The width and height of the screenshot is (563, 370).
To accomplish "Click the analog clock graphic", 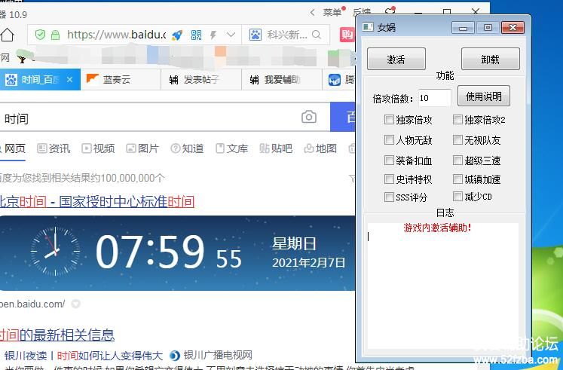I will (x=55, y=250).
